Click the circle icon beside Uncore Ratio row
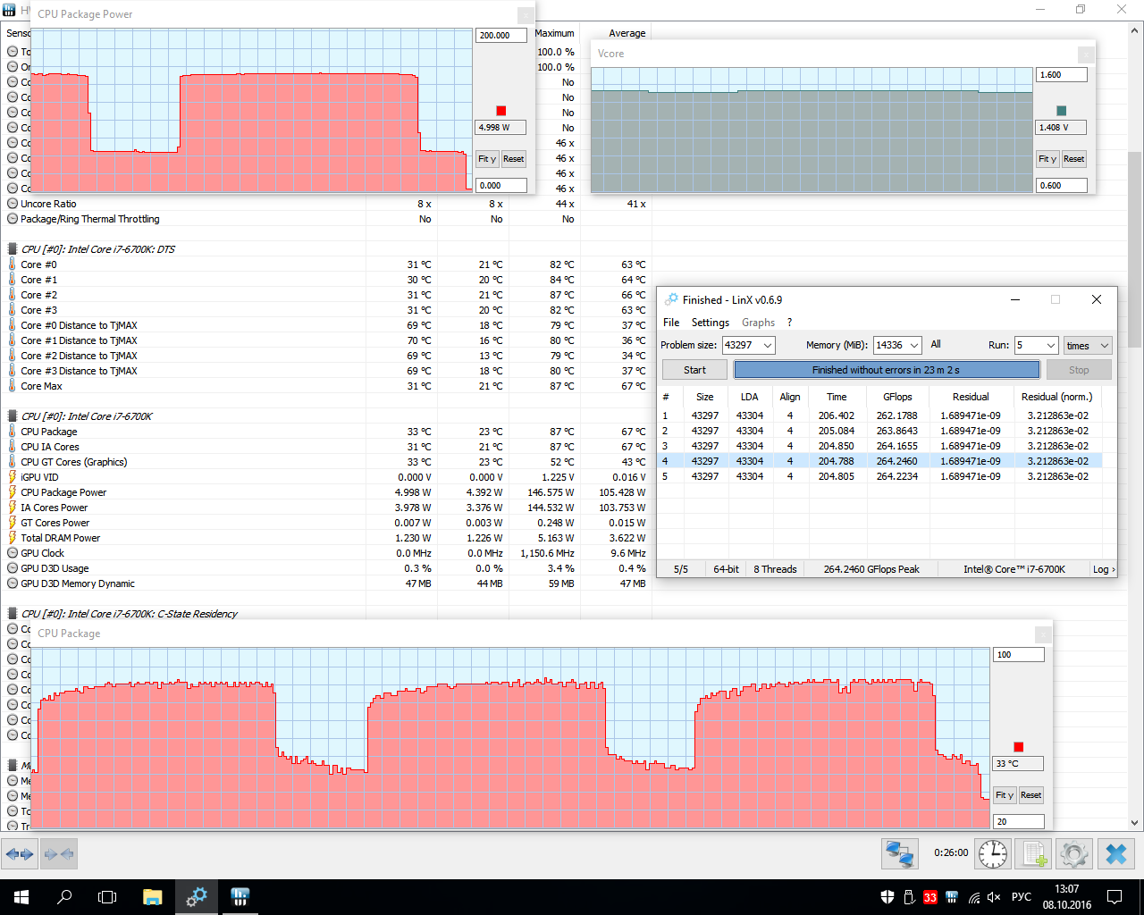1144x915 pixels. click(x=13, y=204)
